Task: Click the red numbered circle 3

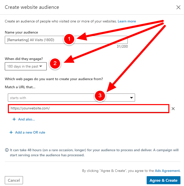Action: tap(100, 96)
